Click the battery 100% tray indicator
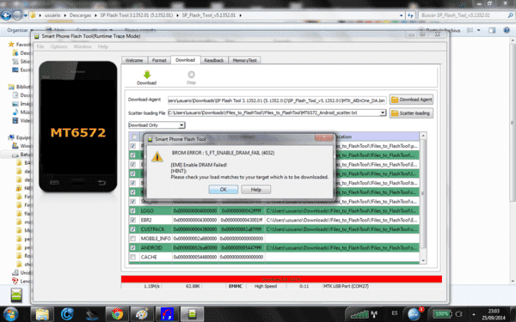This screenshot has height=322, width=516. click(443, 313)
